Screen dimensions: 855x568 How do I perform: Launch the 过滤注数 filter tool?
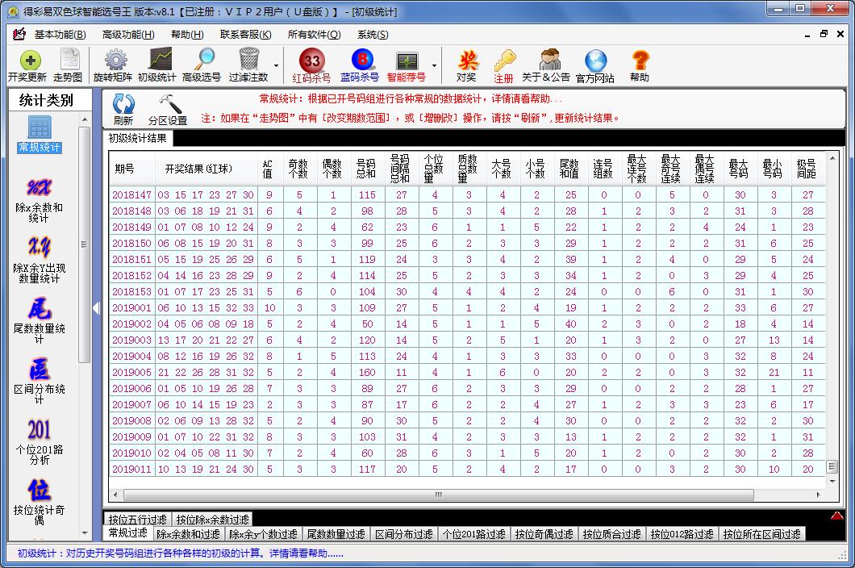(x=247, y=65)
